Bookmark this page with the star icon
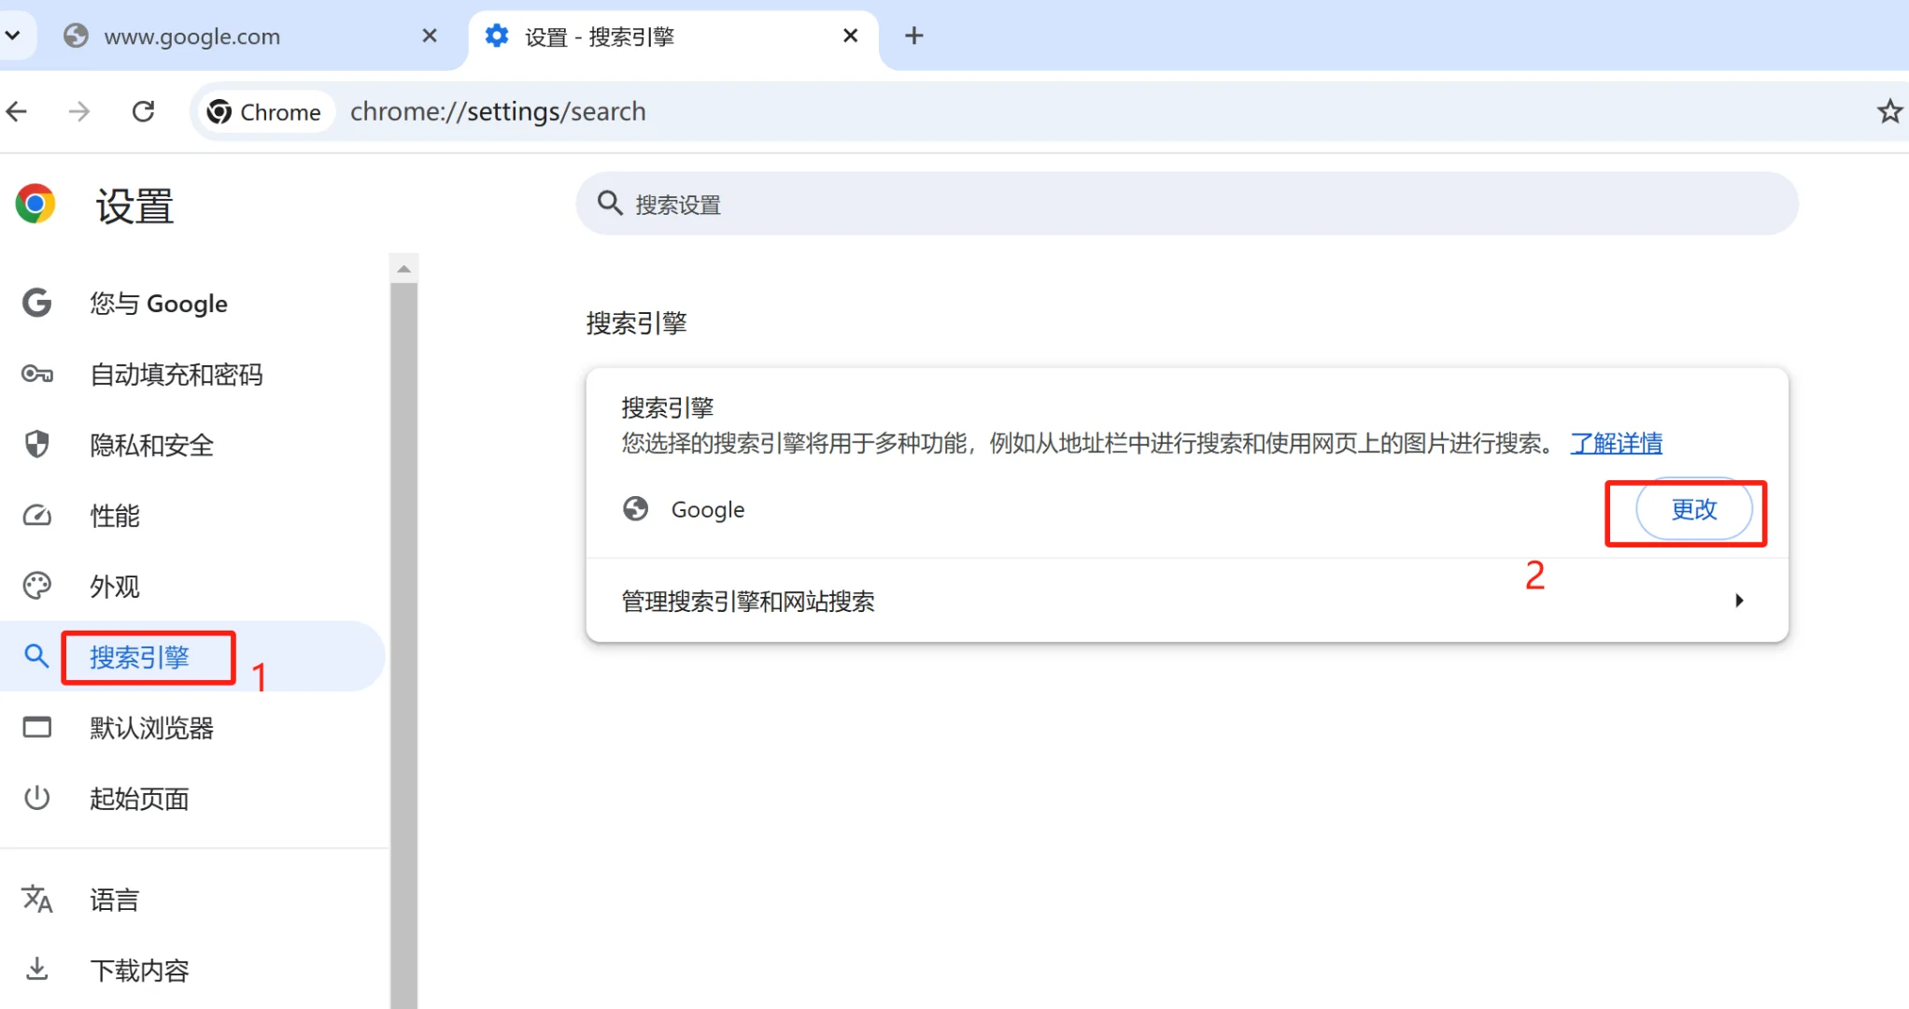The width and height of the screenshot is (1909, 1009). (1888, 111)
